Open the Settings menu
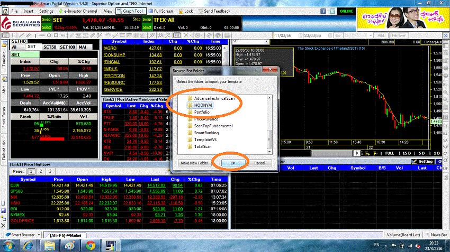The width and height of the screenshot is (450, 252). pos(46,11)
